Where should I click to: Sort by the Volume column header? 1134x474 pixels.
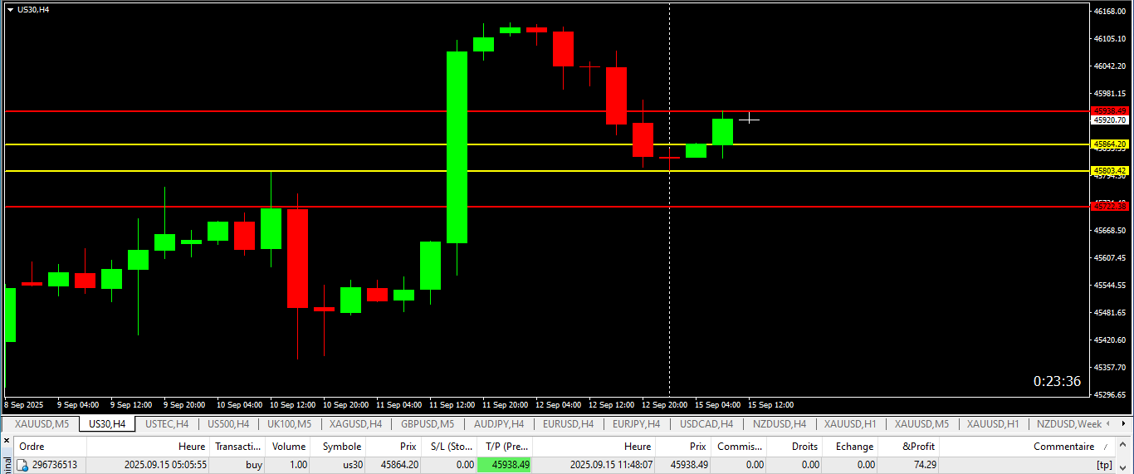pos(288,447)
